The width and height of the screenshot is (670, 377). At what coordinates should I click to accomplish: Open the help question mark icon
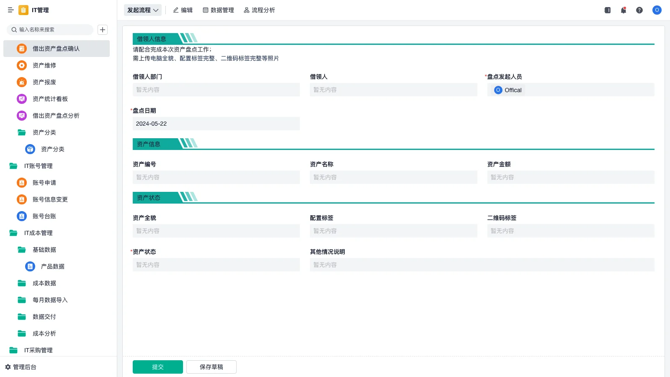[x=639, y=10]
